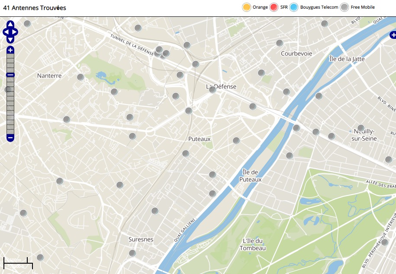396x274 pixels.
Task: Pan the map up with the arrow
Action: [10, 24]
